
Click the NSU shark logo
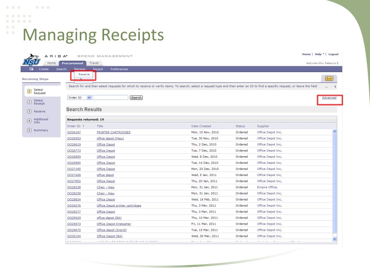tap(32, 60)
